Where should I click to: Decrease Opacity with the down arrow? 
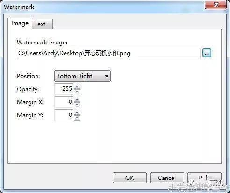77,92
